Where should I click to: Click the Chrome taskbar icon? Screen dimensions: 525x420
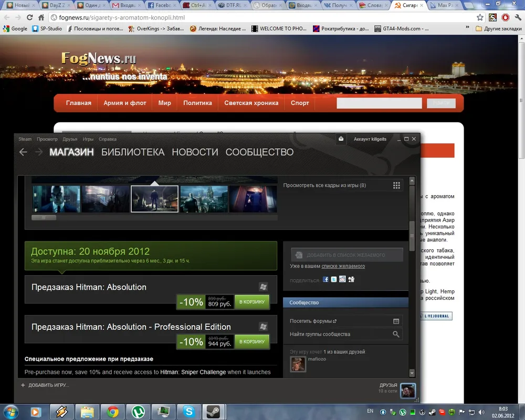click(x=113, y=412)
